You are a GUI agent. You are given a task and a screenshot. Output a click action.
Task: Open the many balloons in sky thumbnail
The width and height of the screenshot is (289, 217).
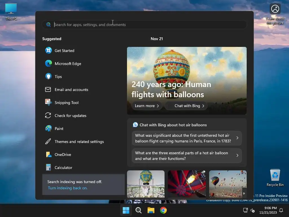pos(228,184)
